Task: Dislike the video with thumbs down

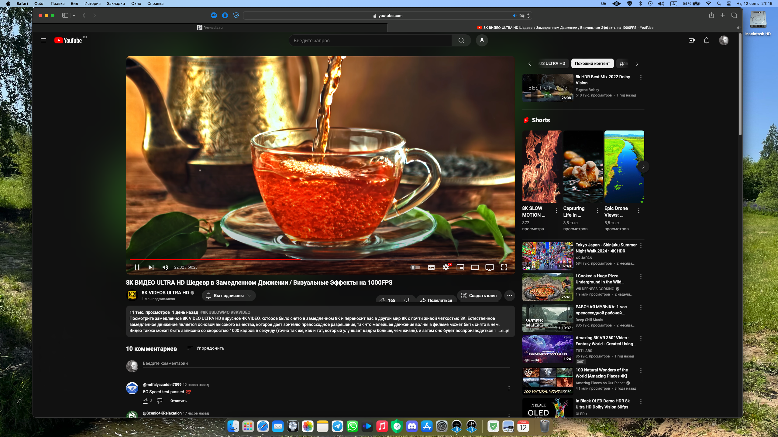Action: (408, 300)
